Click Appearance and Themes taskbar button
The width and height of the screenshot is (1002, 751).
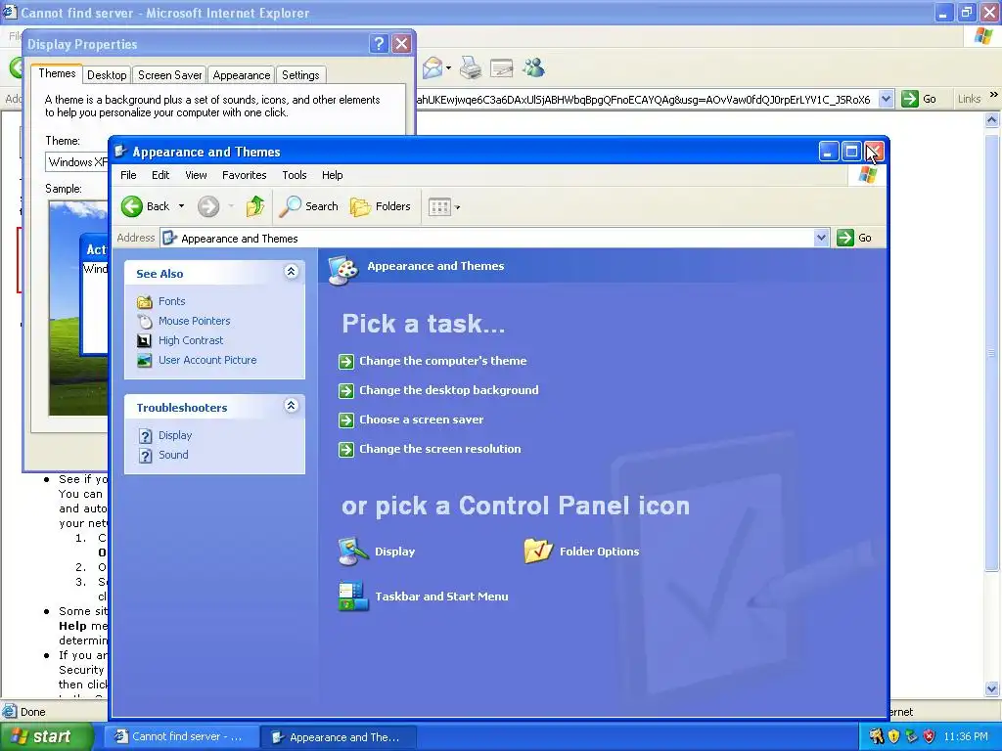coord(338,737)
